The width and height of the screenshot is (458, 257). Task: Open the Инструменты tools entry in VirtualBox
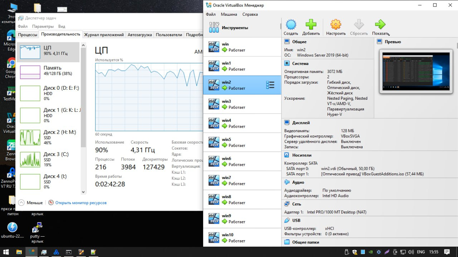(242, 28)
